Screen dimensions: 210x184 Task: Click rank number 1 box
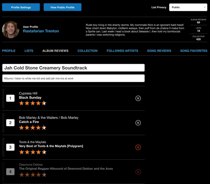click(10, 98)
